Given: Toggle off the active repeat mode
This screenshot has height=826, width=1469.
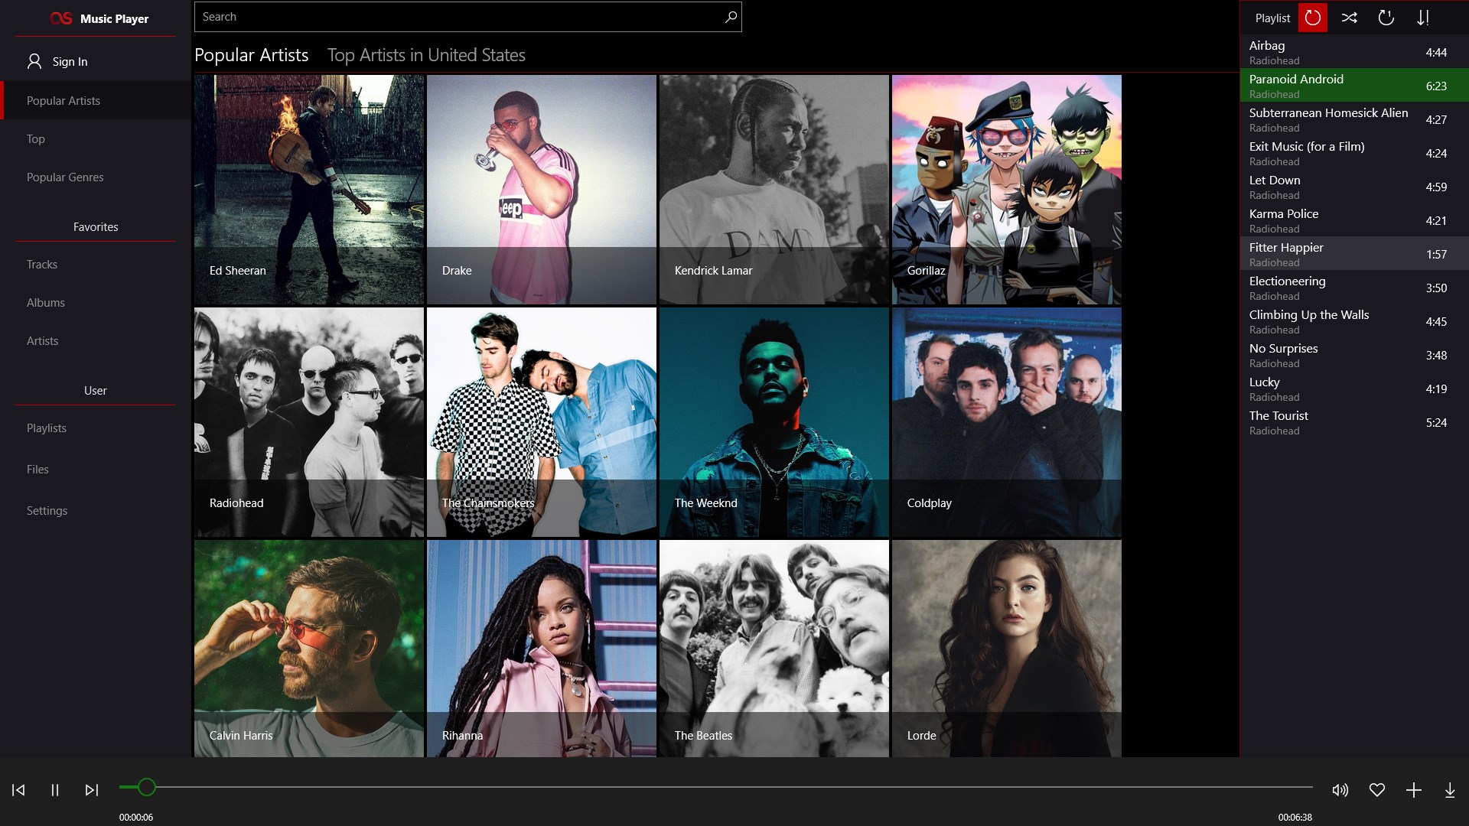Looking at the screenshot, I should pos(1314,17).
